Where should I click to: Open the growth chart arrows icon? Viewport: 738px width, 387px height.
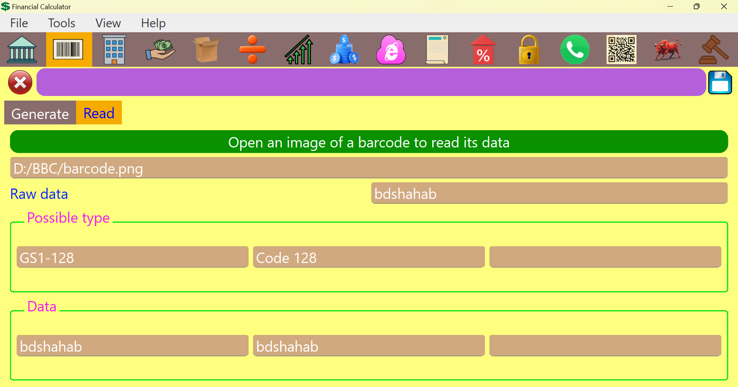299,50
